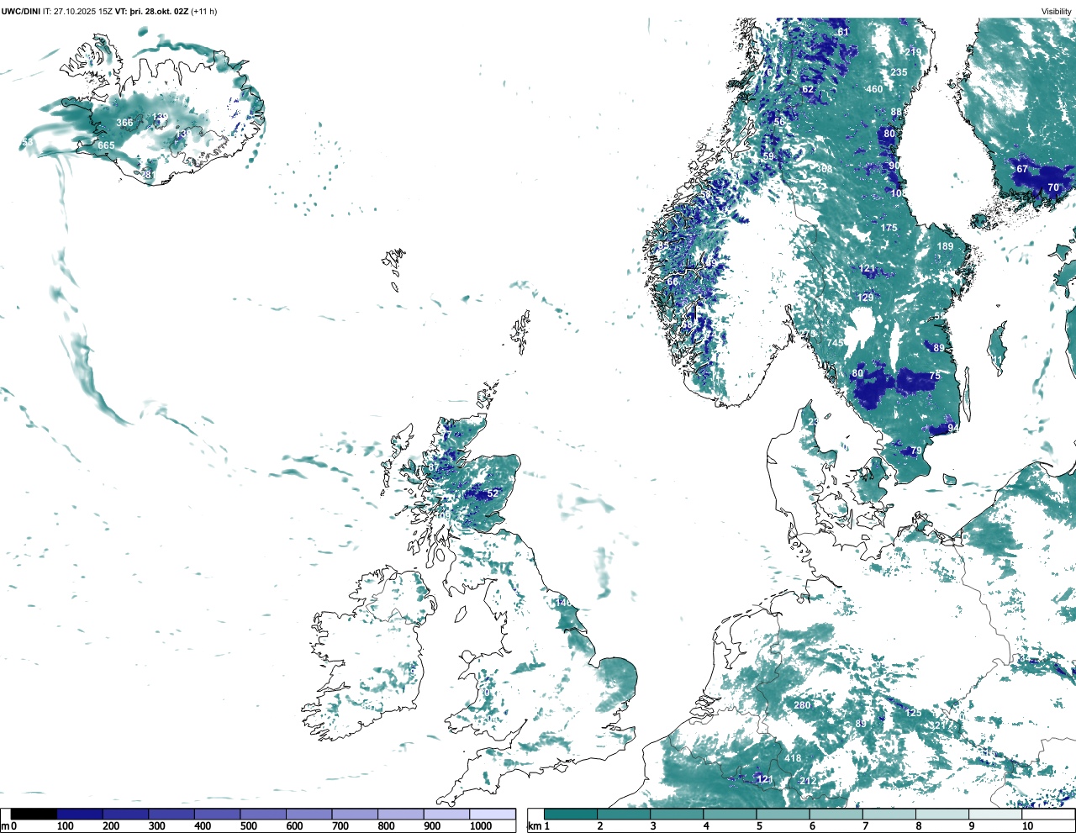Click the '67' value over Finland
The width and height of the screenshot is (1076, 833).
[x=1022, y=169]
